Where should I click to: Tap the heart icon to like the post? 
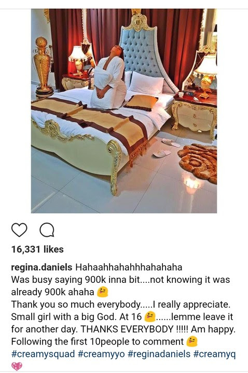[19, 230]
